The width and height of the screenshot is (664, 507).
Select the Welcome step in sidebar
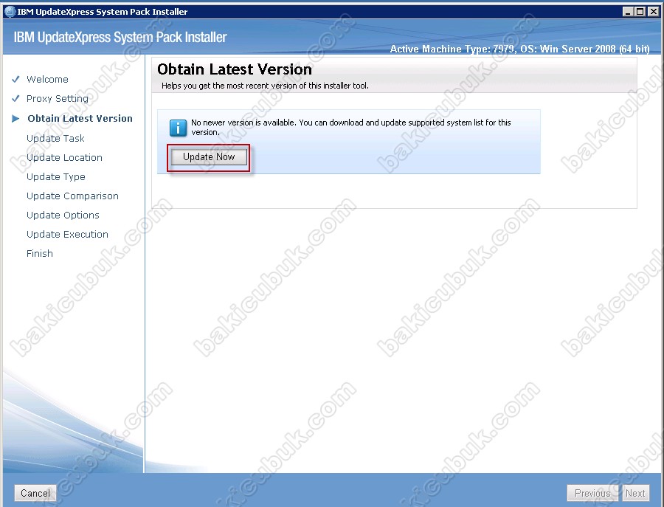[47, 79]
